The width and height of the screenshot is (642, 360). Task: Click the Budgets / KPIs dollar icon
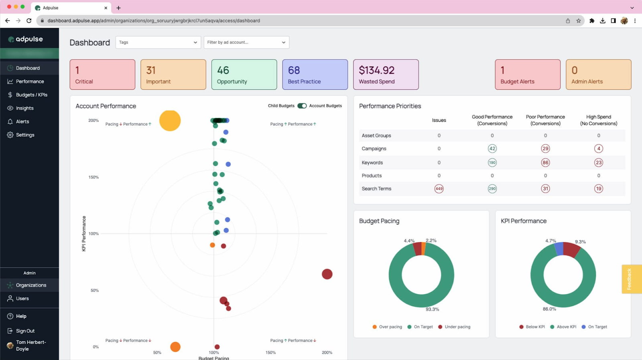point(10,95)
